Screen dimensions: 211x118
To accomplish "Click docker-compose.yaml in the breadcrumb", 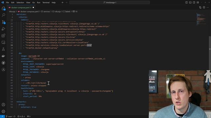I will [x=29, y=11].
